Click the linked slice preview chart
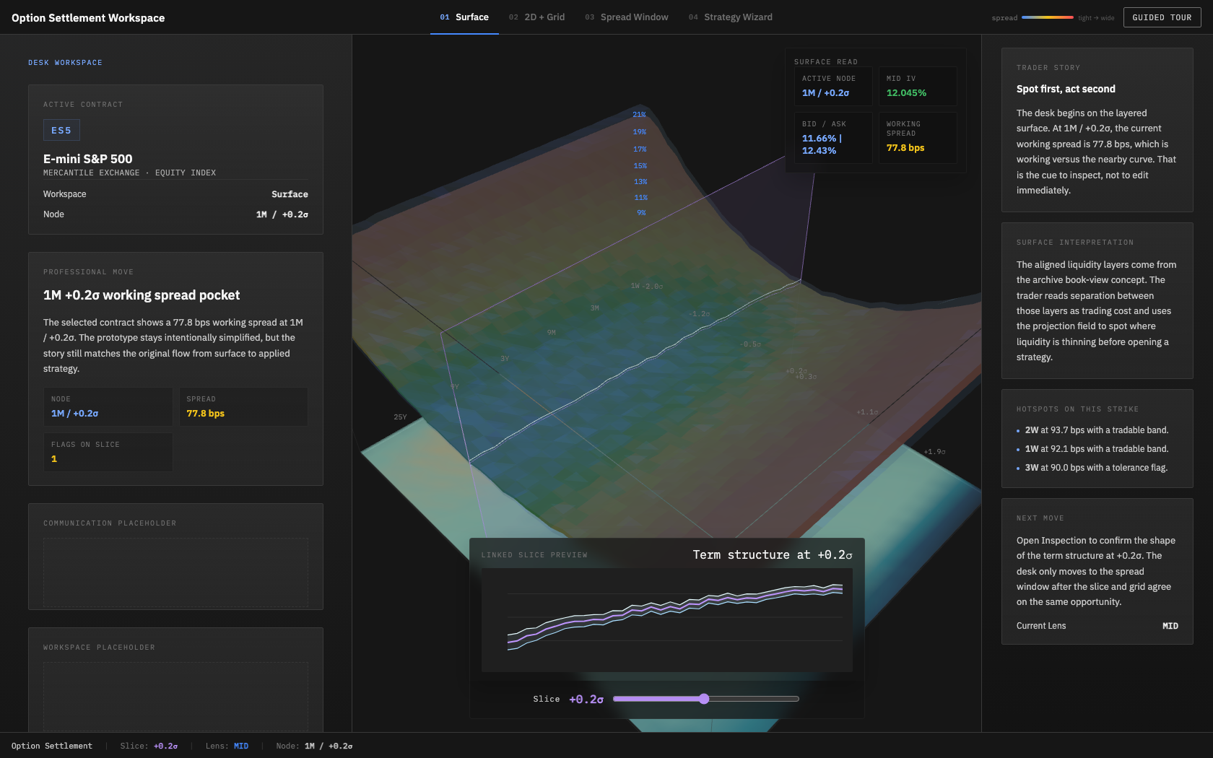Viewport: 1213px width, 758px height. (666, 620)
